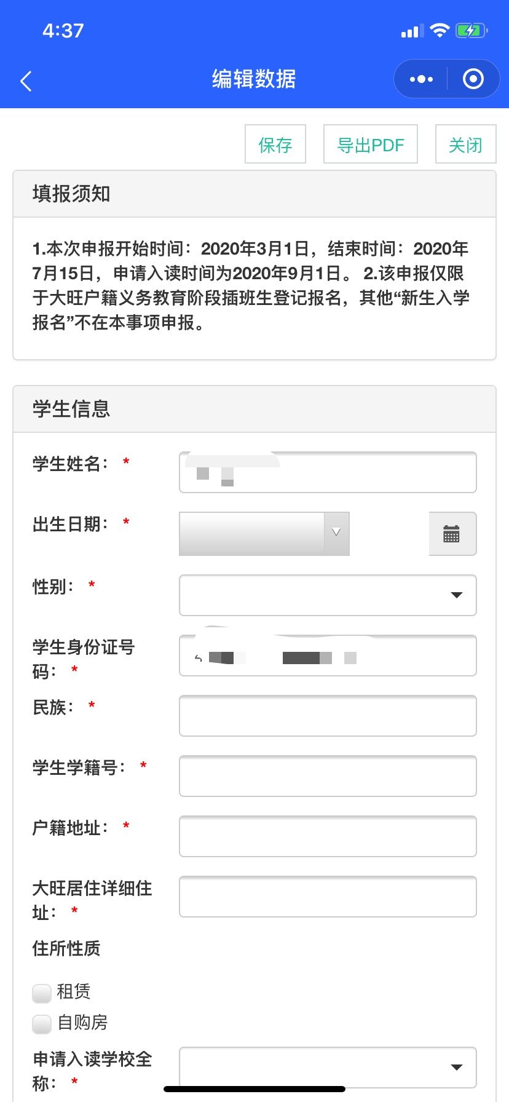Click the 保存 button
The width and height of the screenshot is (509, 1102).
click(275, 145)
